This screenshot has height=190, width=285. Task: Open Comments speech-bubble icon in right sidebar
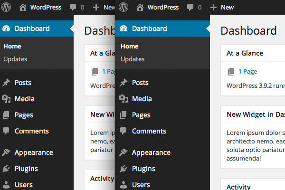[123, 131]
